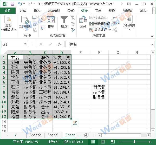Expand the Undo history dropdown arrow
Viewport: 156px width, 145px height.
point(24,4)
